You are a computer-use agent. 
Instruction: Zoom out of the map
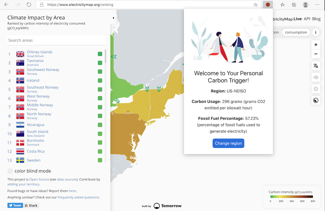click(x=316, y=54)
